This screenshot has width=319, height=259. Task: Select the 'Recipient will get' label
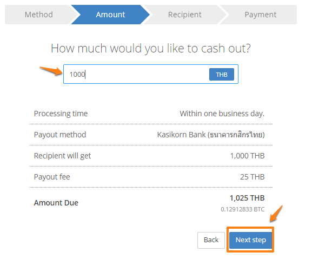click(x=62, y=156)
